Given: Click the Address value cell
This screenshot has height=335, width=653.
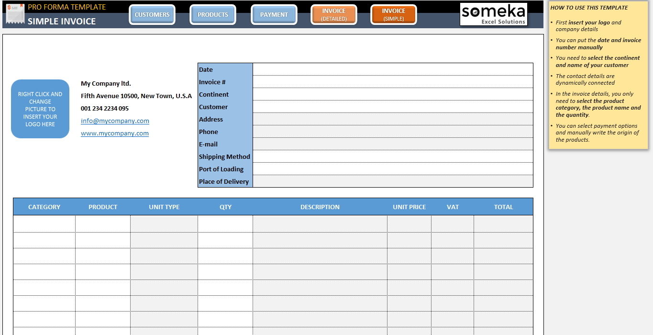Looking at the screenshot, I should tap(393, 119).
